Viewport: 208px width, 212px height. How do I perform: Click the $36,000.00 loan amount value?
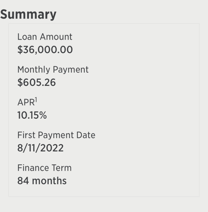(45, 50)
